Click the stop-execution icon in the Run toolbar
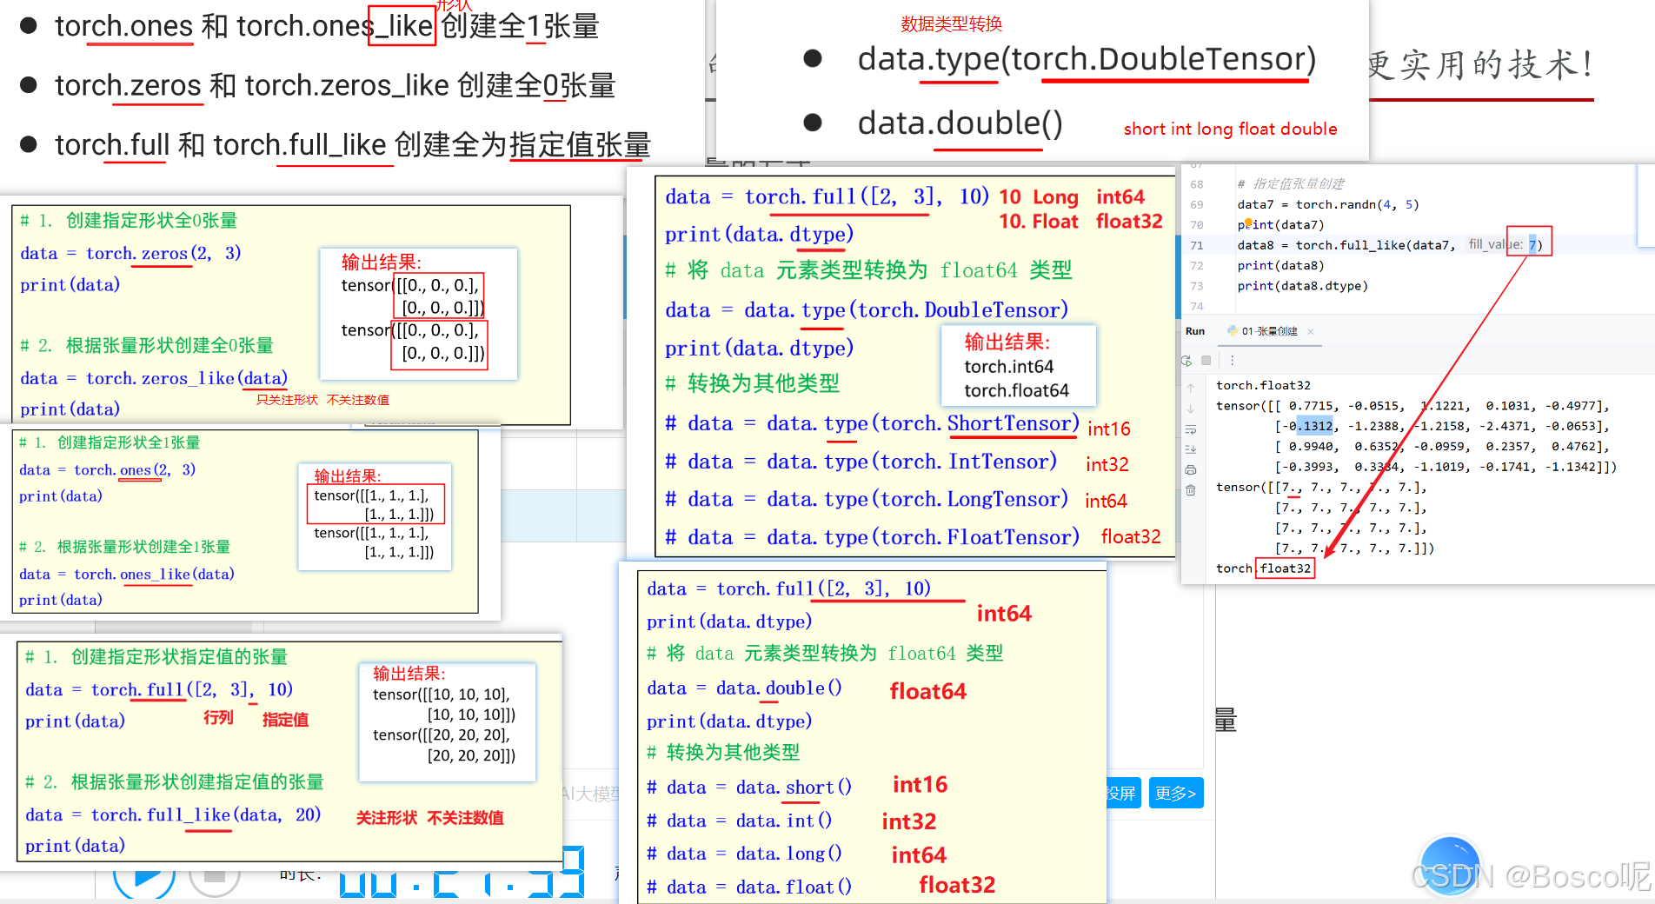This screenshot has width=1655, height=904. pos(1206,361)
